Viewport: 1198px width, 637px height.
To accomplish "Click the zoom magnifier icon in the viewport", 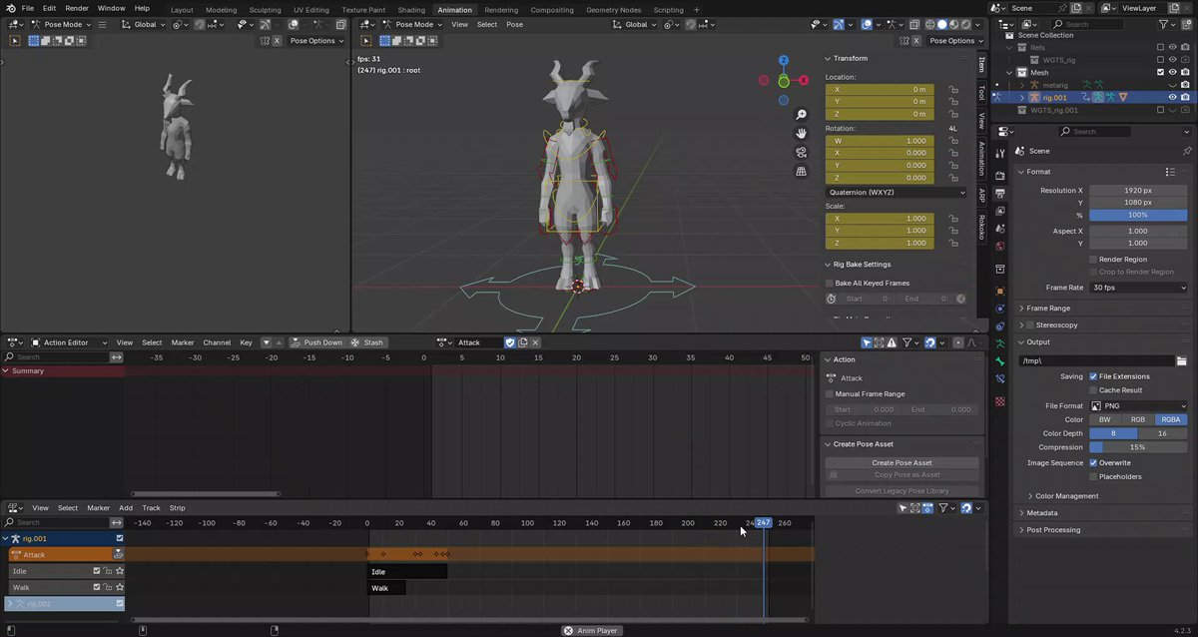I will [801, 115].
